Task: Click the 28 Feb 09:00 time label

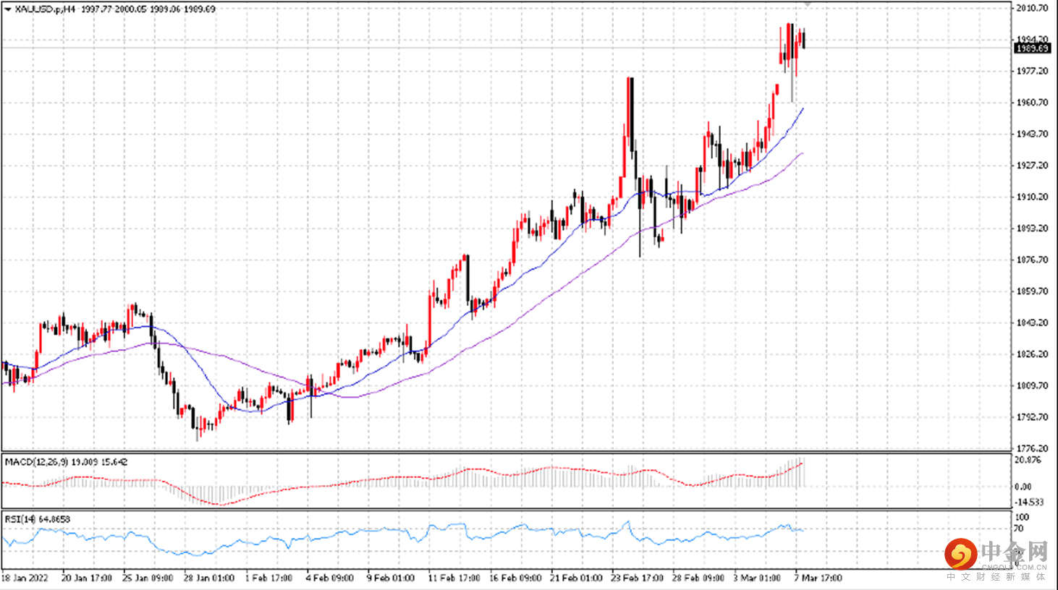Action: coord(699,578)
